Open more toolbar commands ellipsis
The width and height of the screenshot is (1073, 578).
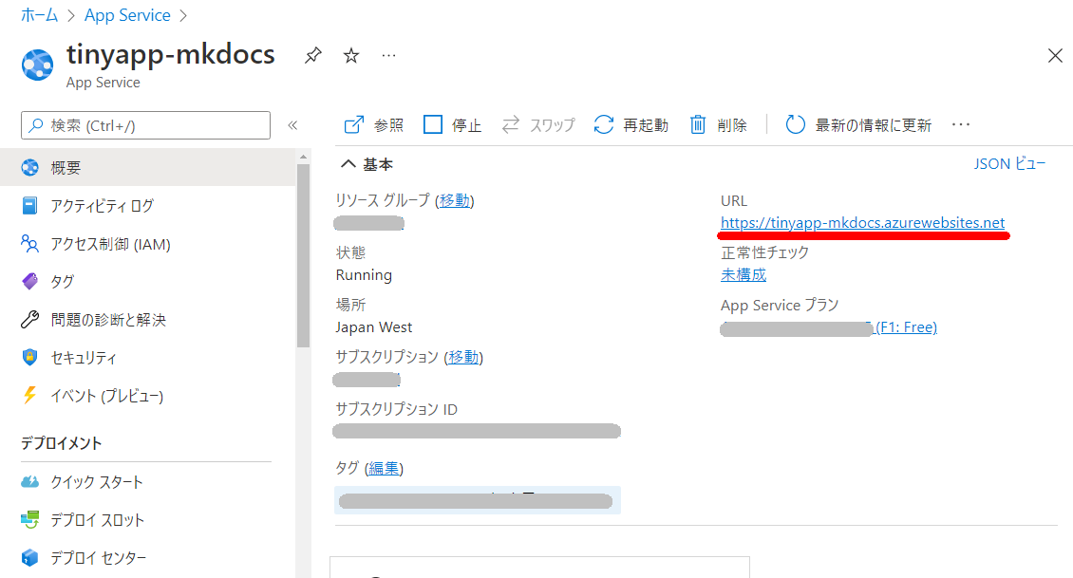click(961, 125)
